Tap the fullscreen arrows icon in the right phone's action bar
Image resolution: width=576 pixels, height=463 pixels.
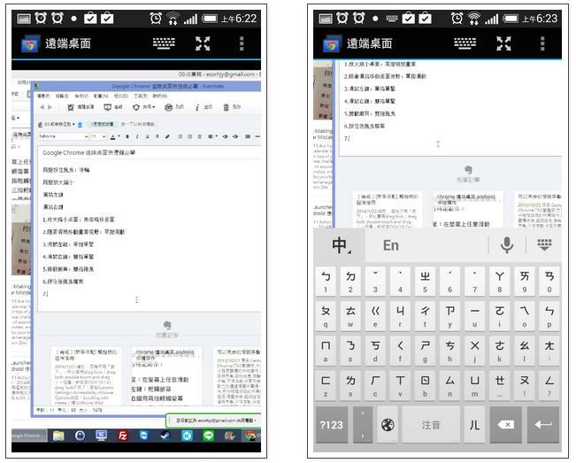[x=503, y=43]
